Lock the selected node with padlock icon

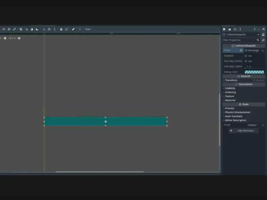coord(61,29)
